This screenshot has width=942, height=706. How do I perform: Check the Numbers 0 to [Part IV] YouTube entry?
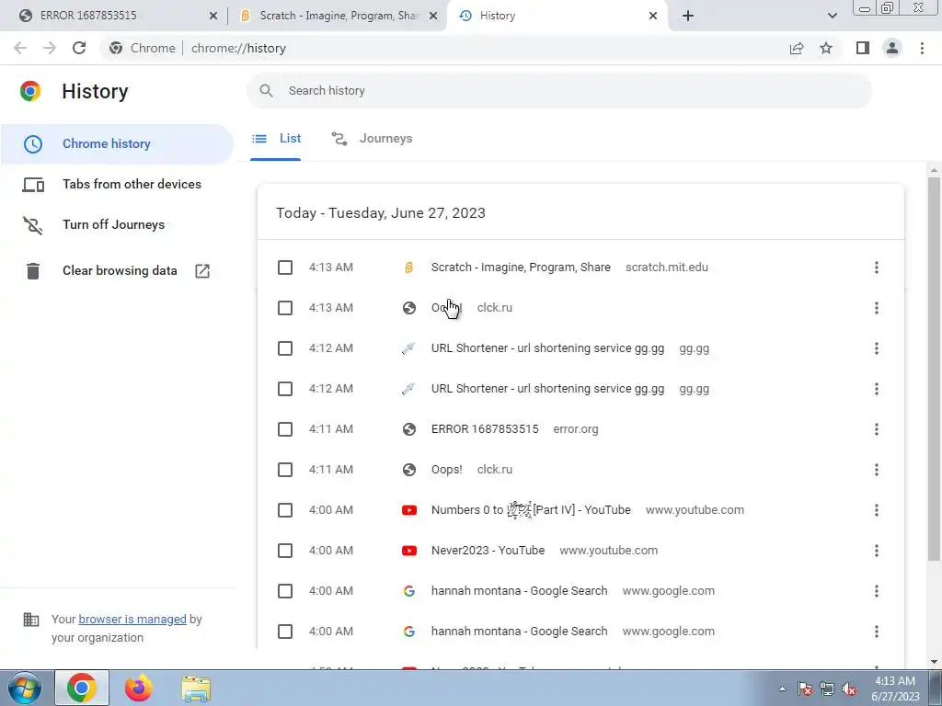tap(285, 510)
